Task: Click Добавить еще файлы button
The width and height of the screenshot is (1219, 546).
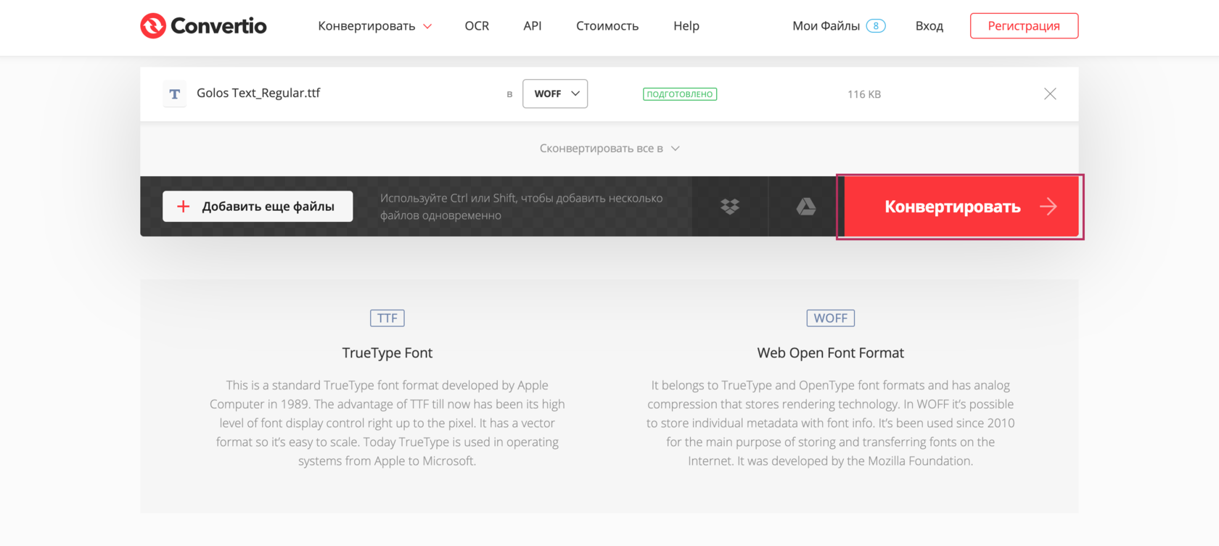Action: tap(258, 207)
